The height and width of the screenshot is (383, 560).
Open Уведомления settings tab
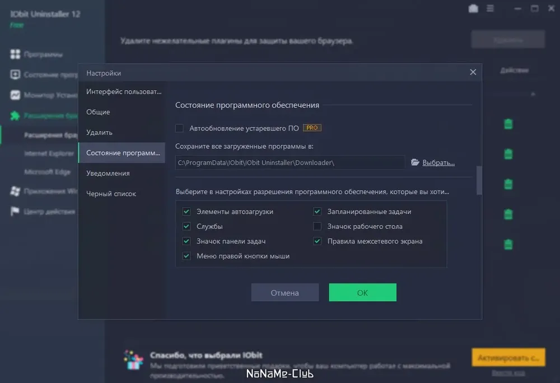coord(122,173)
